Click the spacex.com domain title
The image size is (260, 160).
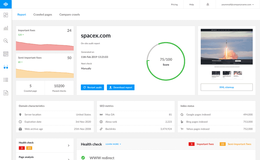[96, 35]
